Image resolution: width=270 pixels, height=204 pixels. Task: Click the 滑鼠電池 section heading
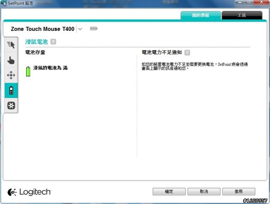click(x=37, y=42)
